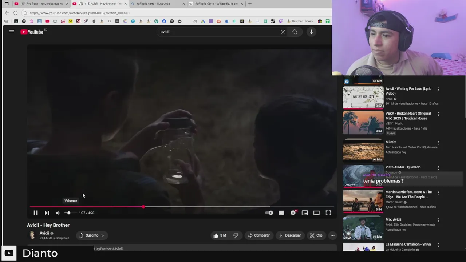Open the Twitch bookmark
Viewport: 466px width, 262px height.
pyautogui.click(x=281, y=21)
